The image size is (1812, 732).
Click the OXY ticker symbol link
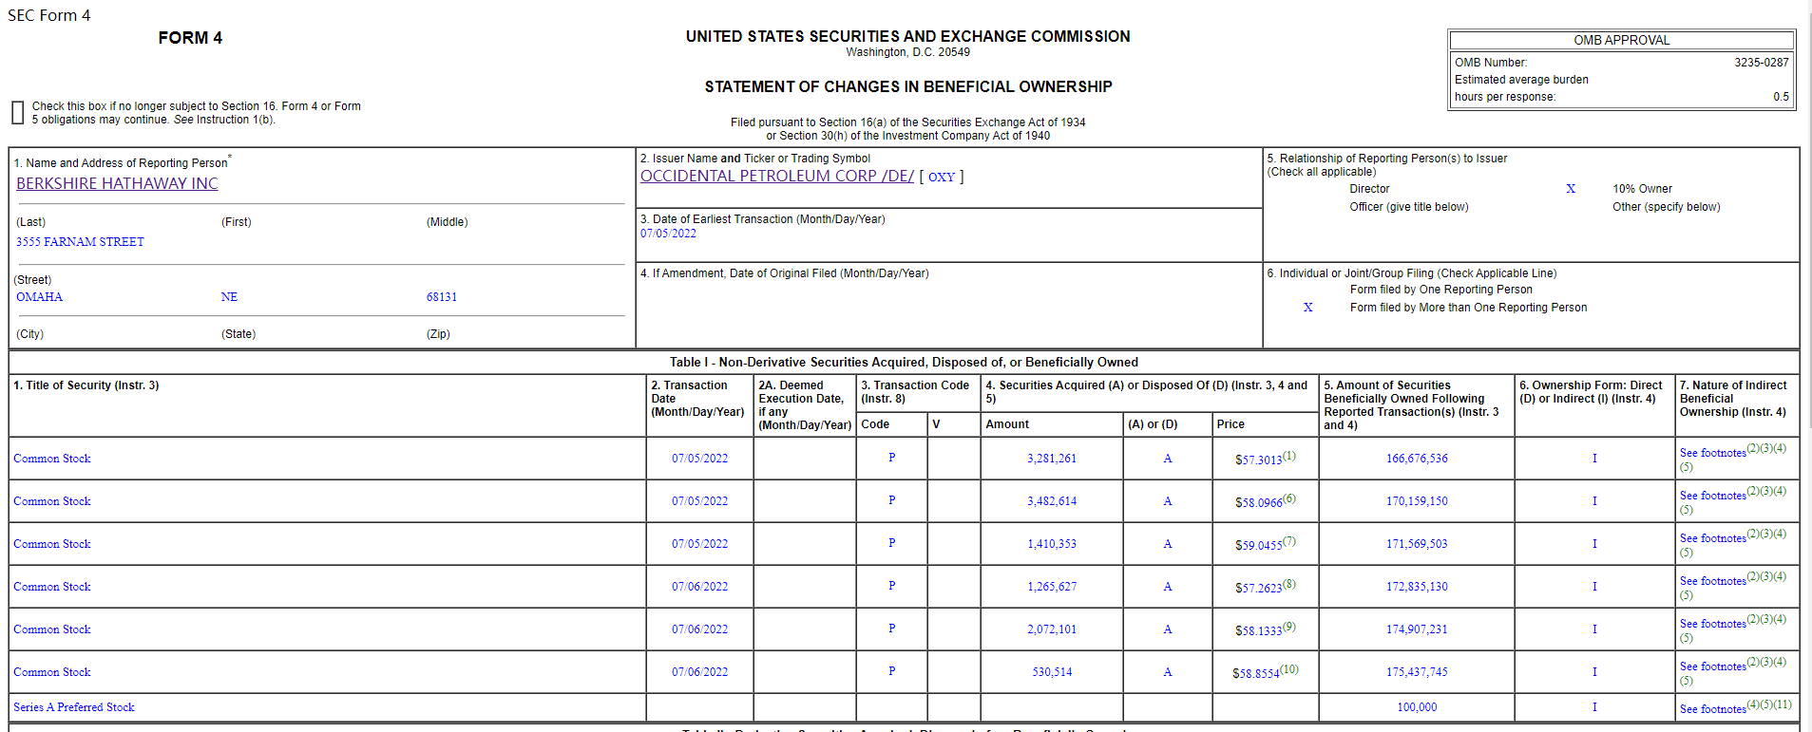(942, 177)
